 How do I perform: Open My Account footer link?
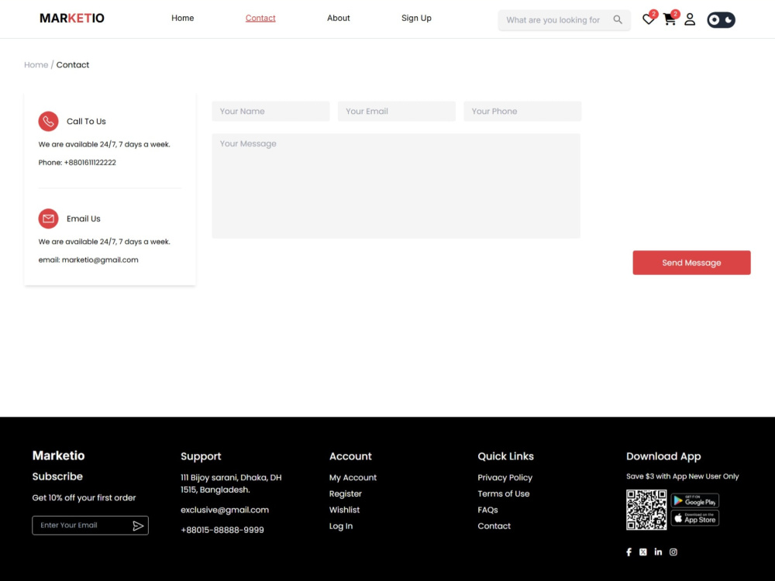pos(353,478)
